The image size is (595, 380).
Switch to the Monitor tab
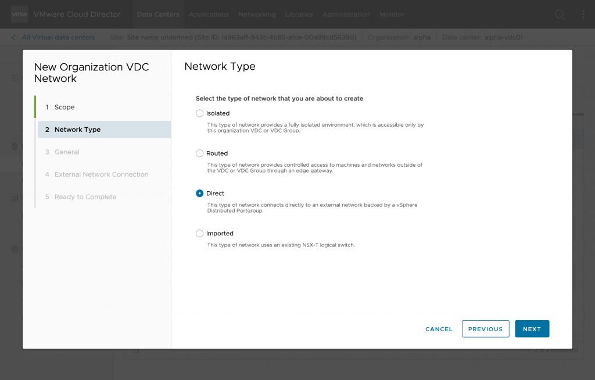click(x=392, y=15)
